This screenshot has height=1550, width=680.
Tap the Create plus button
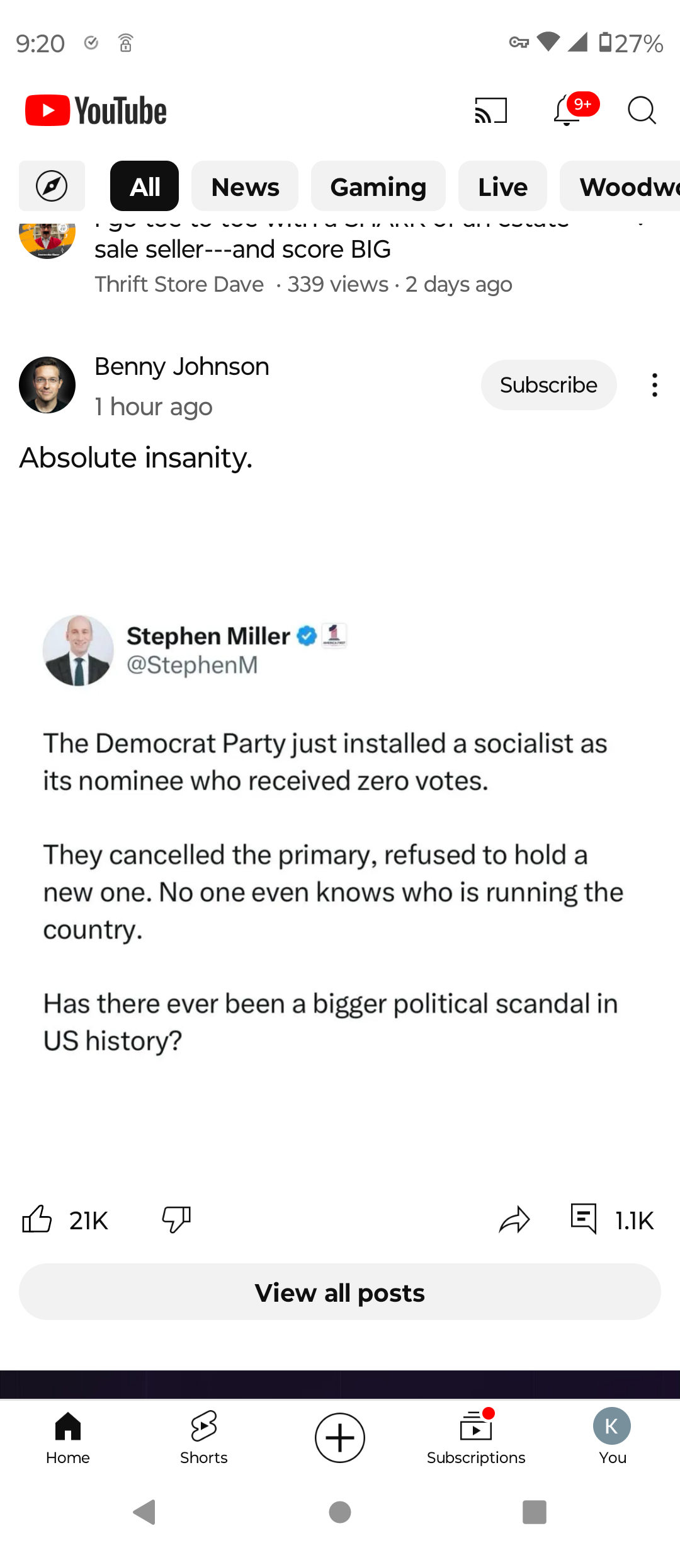[x=340, y=1438]
